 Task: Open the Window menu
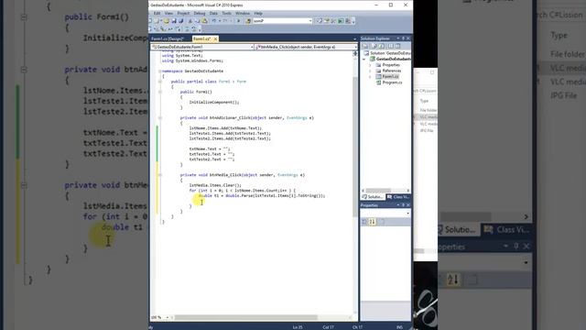[243, 13]
